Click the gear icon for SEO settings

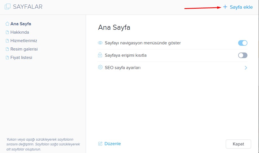pos(100,67)
